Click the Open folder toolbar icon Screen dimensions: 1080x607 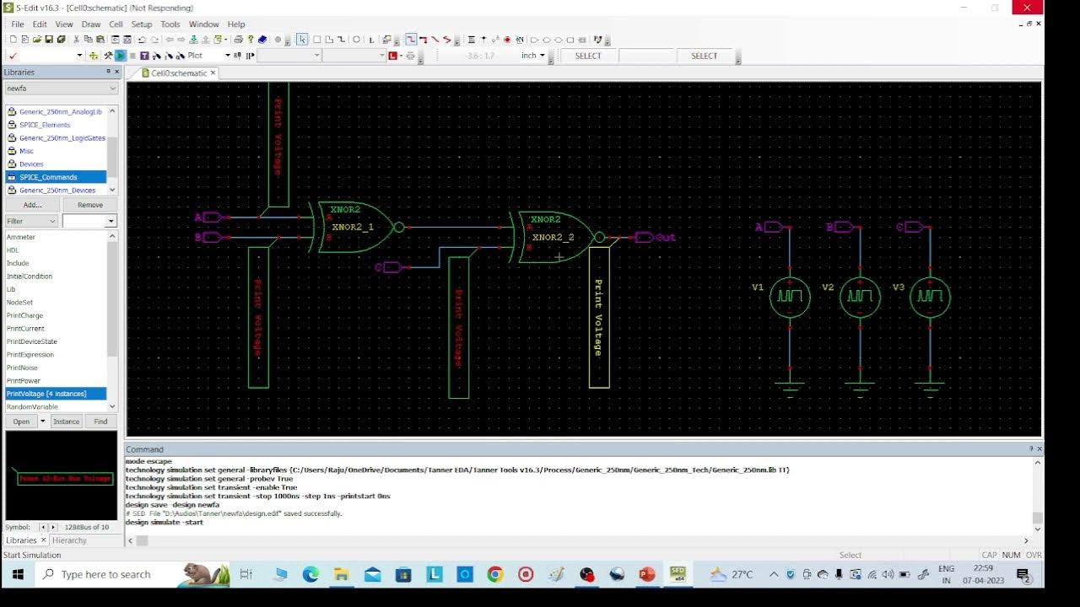coord(37,40)
